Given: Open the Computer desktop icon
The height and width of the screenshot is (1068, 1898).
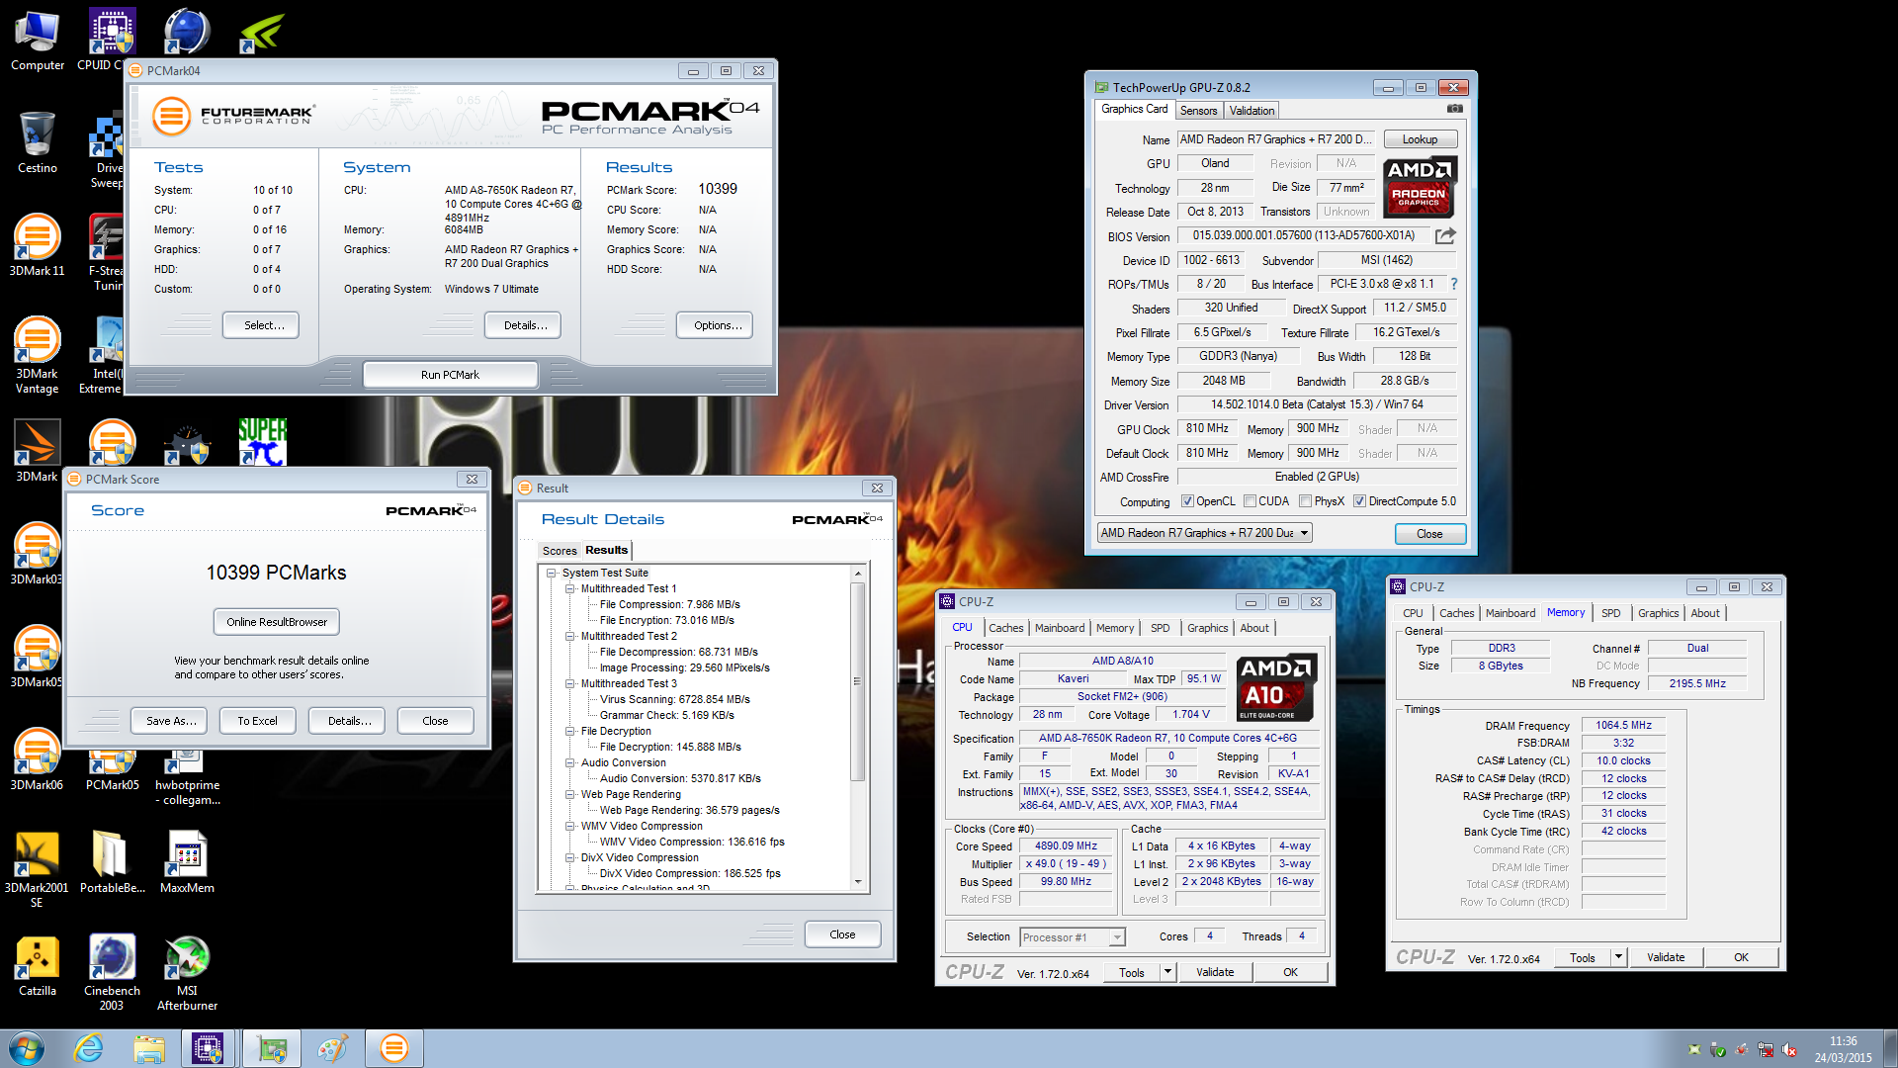Looking at the screenshot, I should pyautogui.click(x=37, y=40).
